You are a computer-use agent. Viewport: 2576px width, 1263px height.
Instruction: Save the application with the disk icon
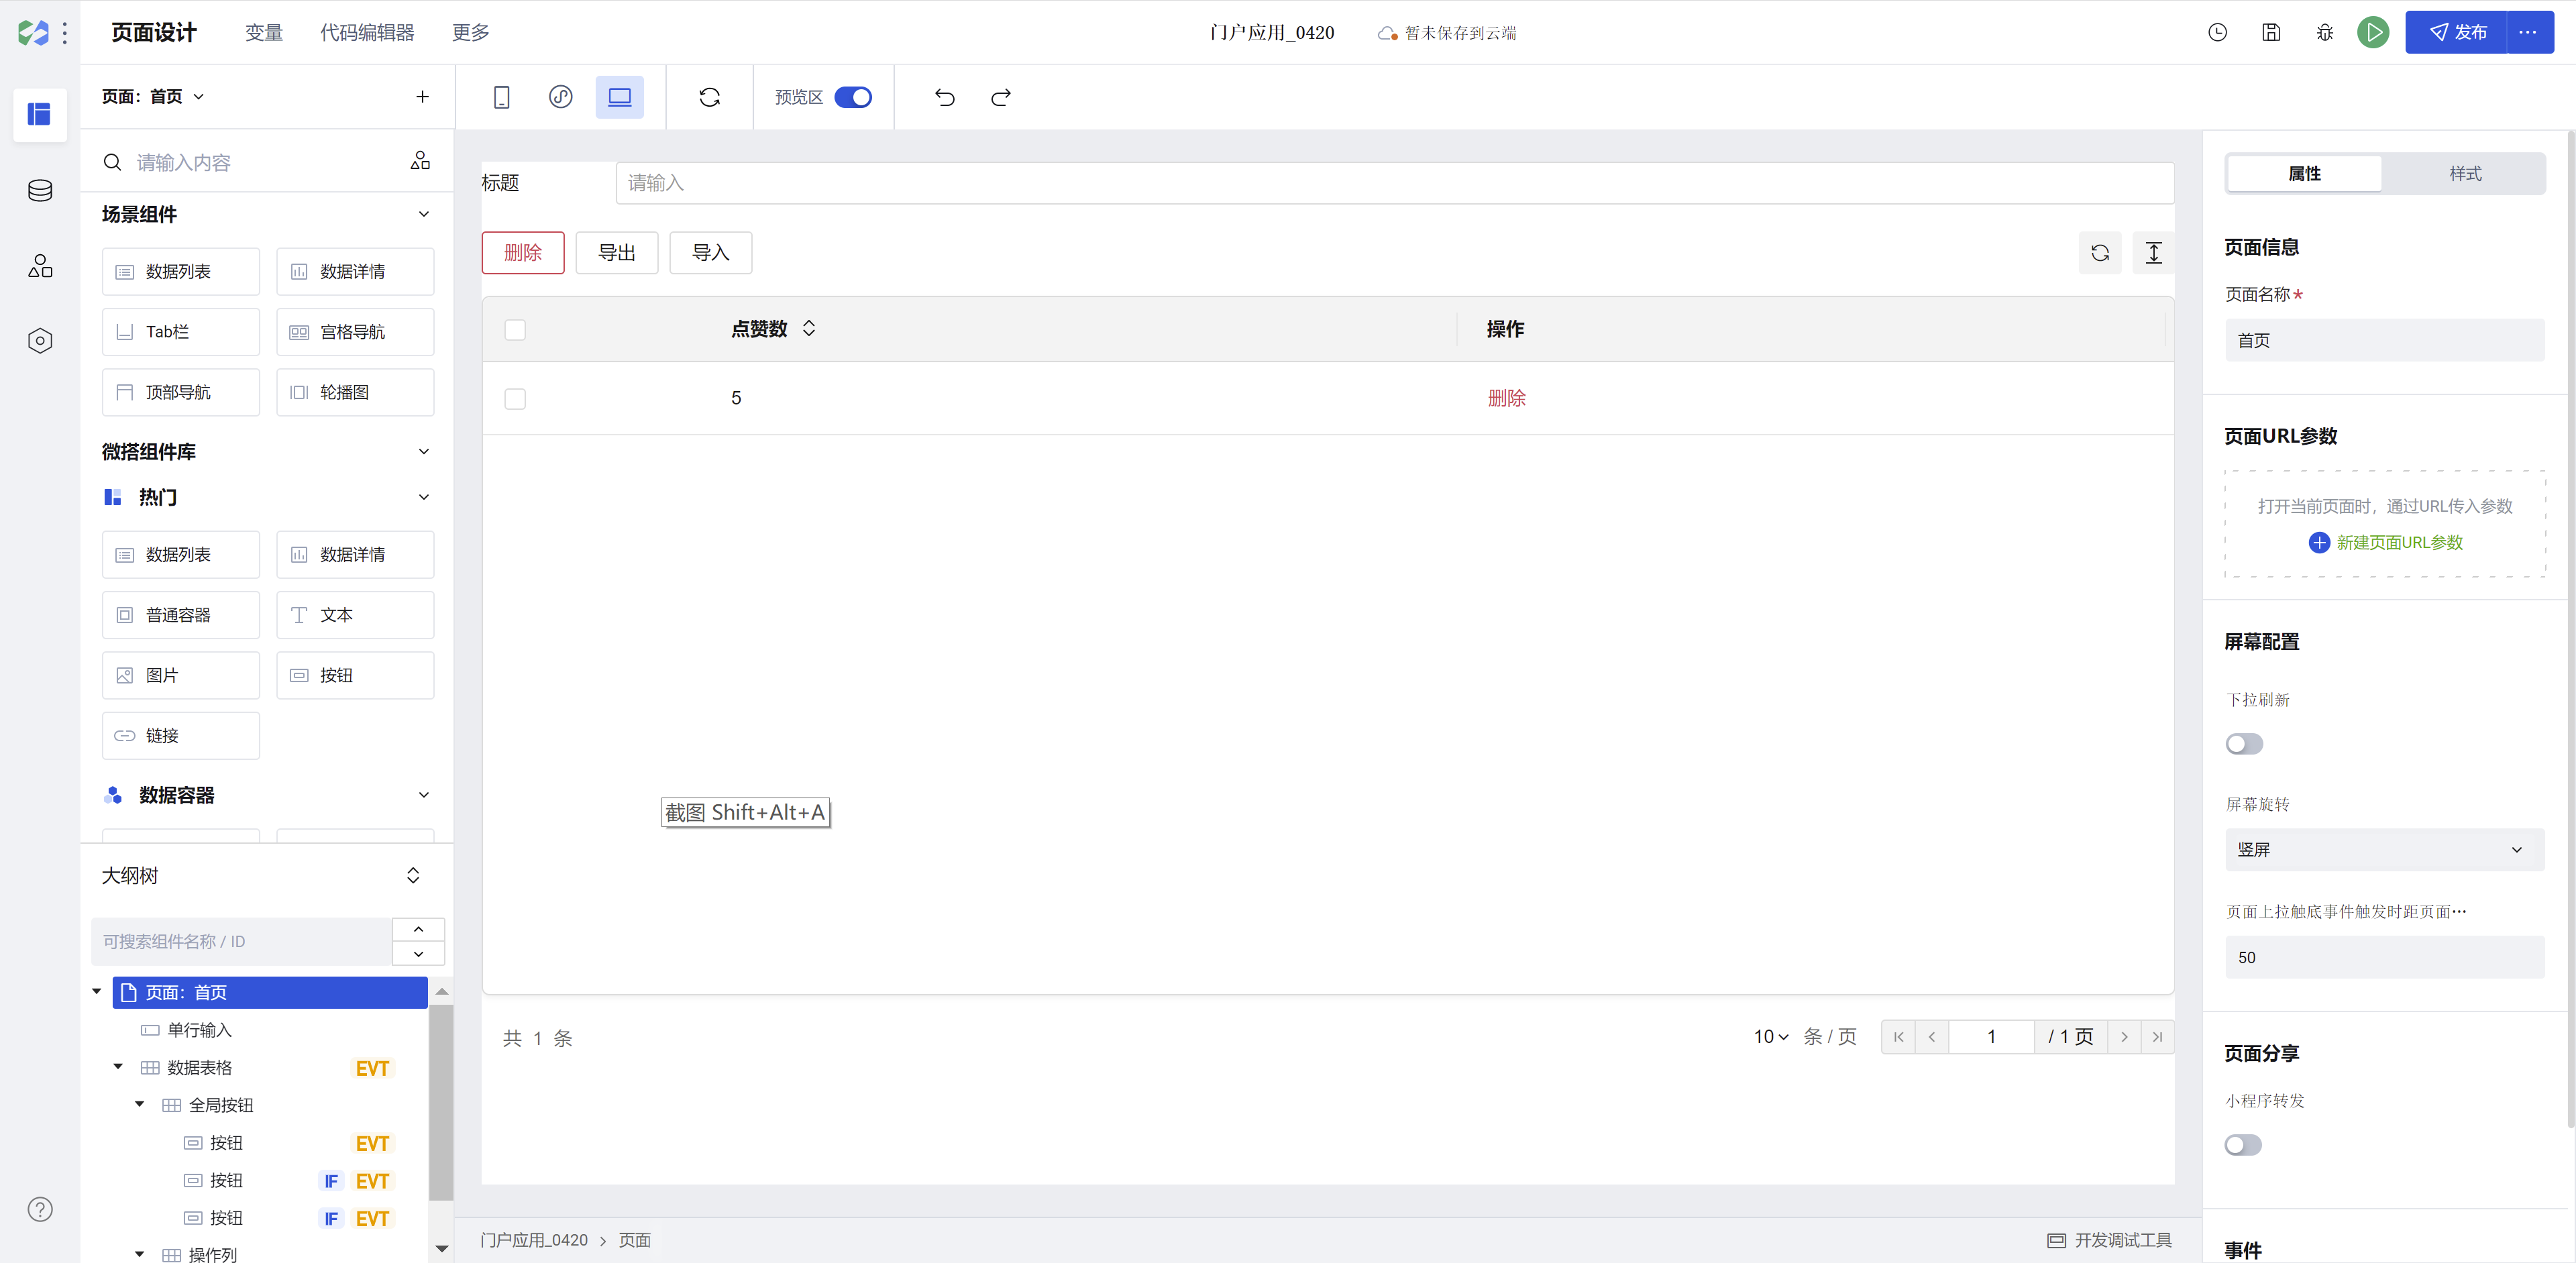[x=2271, y=33]
